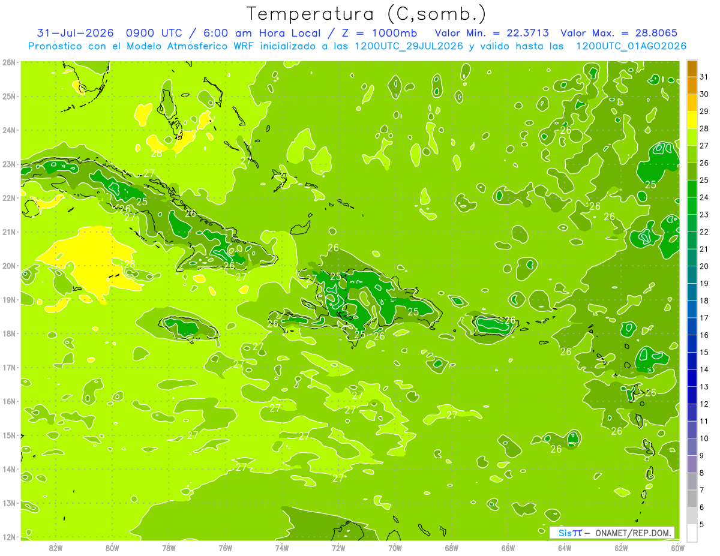
Task: Click the valid-until time "1200UTC_01AGO2026"
Action: [x=631, y=46]
